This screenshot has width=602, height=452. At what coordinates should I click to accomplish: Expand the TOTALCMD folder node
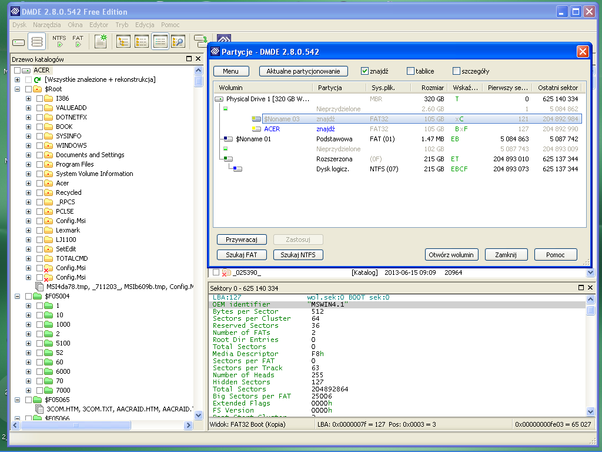pos(28,259)
